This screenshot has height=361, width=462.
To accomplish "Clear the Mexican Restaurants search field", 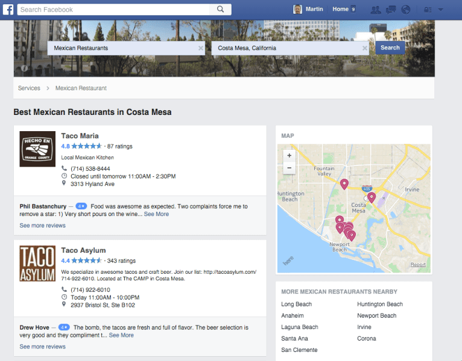I will click(x=201, y=48).
